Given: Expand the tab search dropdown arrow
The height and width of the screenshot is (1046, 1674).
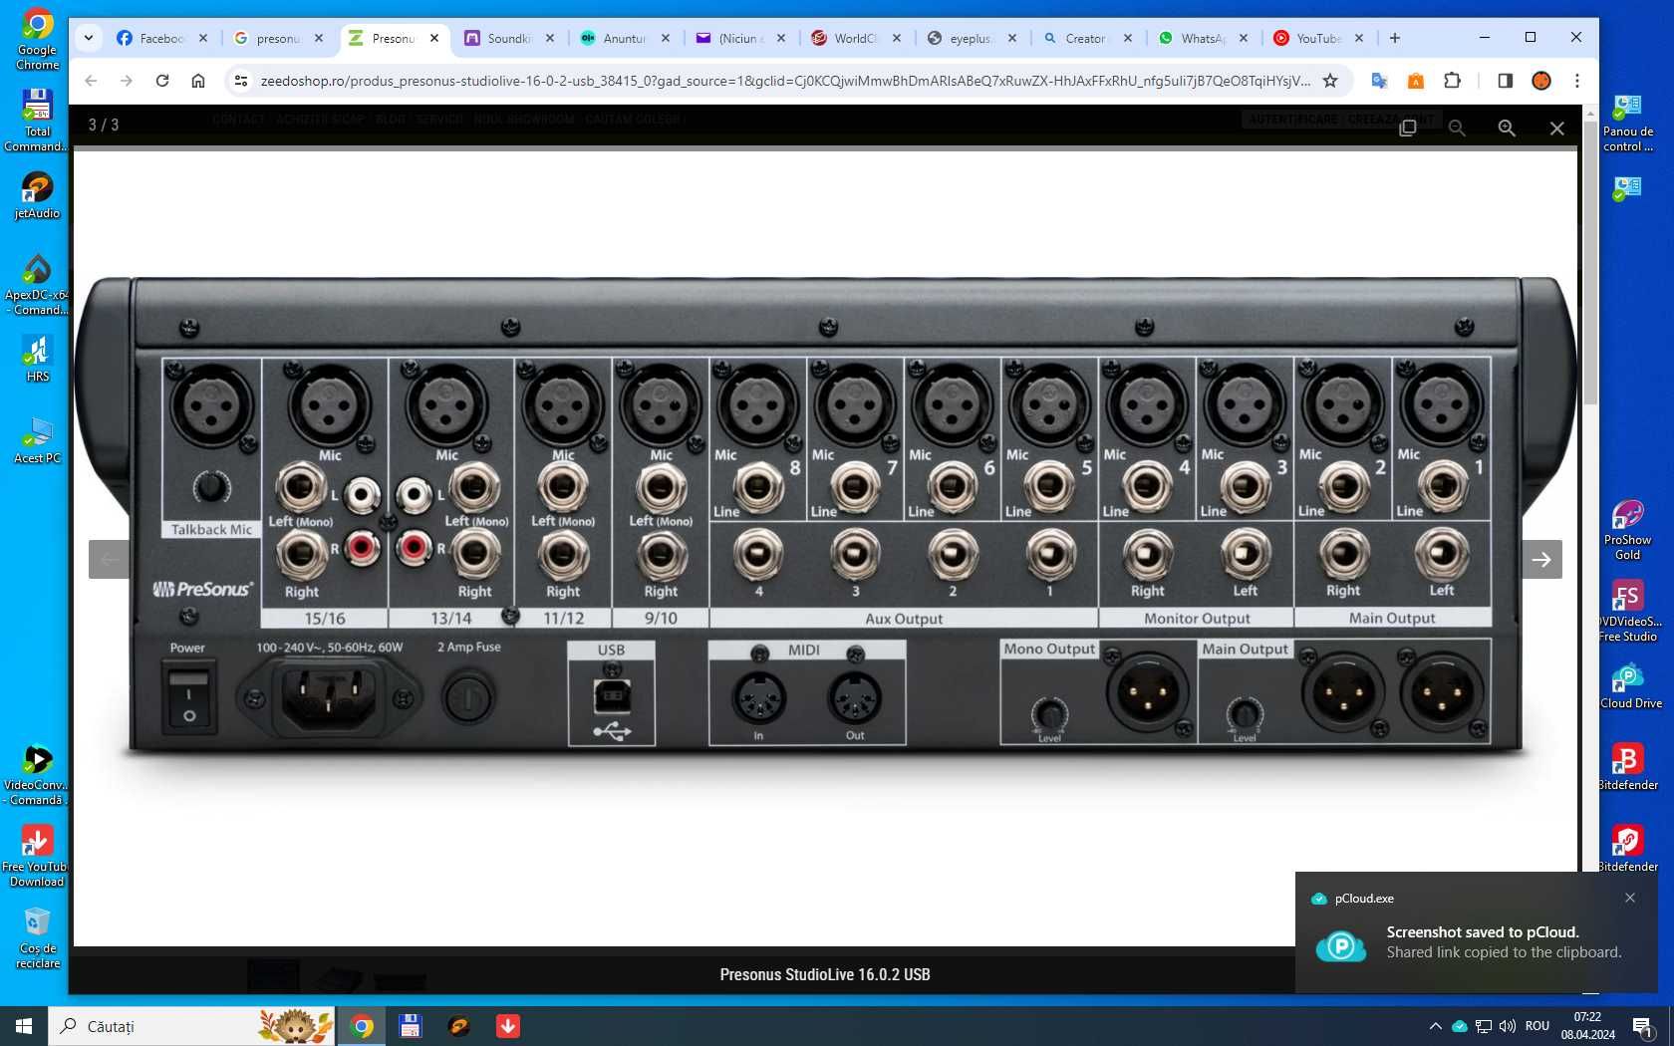Looking at the screenshot, I should tap(89, 38).
